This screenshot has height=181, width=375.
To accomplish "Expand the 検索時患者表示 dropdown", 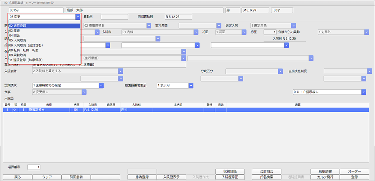I will pos(191,85).
